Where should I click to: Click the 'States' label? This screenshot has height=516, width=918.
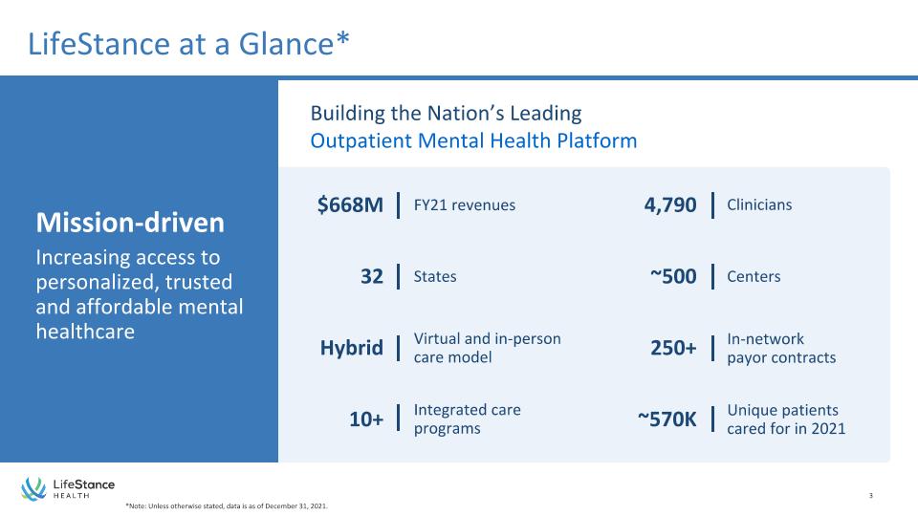(435, 276)
